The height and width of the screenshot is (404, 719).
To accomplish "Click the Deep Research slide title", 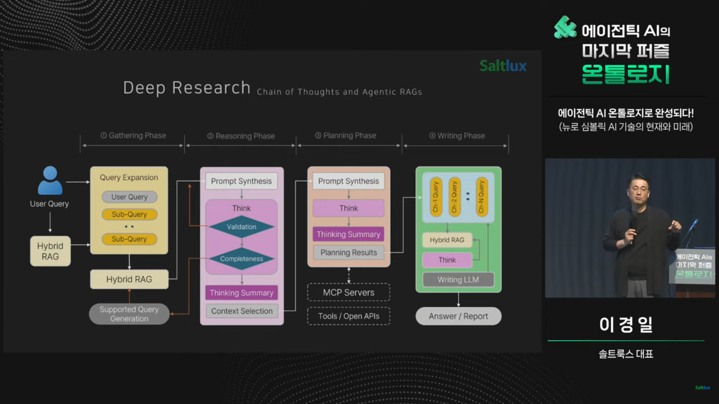I will 187,88.
